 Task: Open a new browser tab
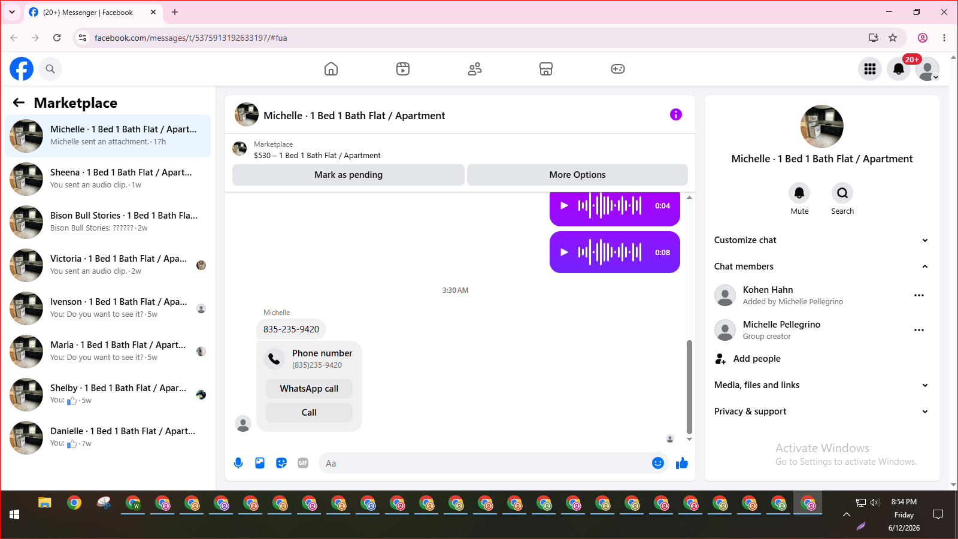(175, 12)
